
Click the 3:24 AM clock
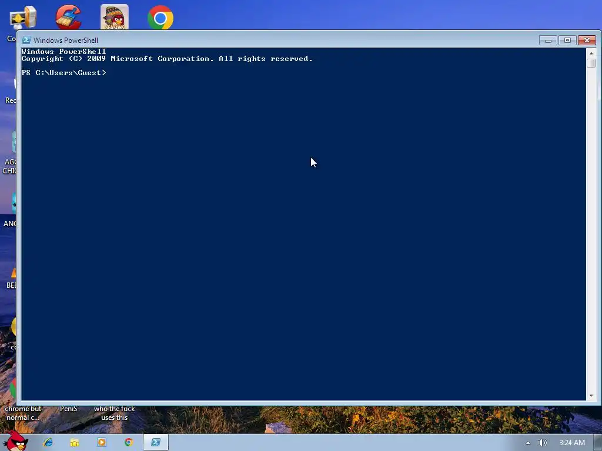572,443
